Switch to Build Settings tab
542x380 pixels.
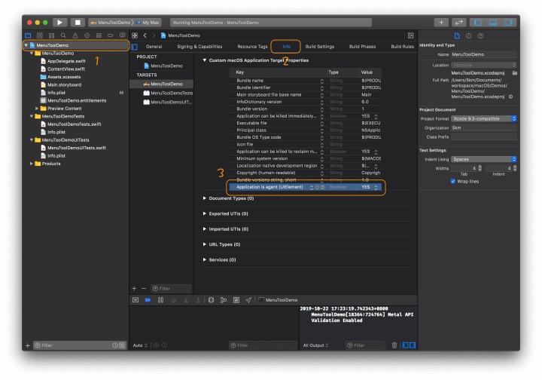tap(320, 47)
